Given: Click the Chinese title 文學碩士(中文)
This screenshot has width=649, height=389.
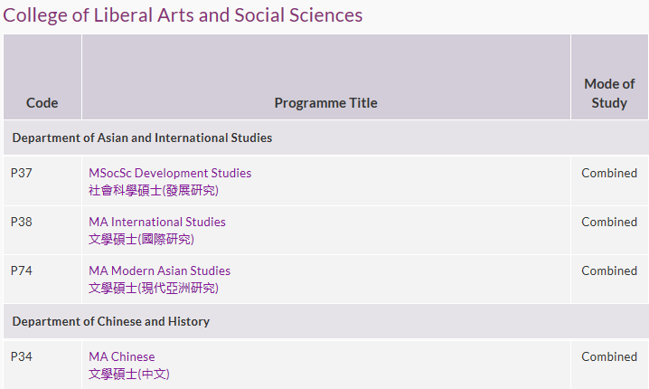Looking at the screenshot, I should coord(129,375).
